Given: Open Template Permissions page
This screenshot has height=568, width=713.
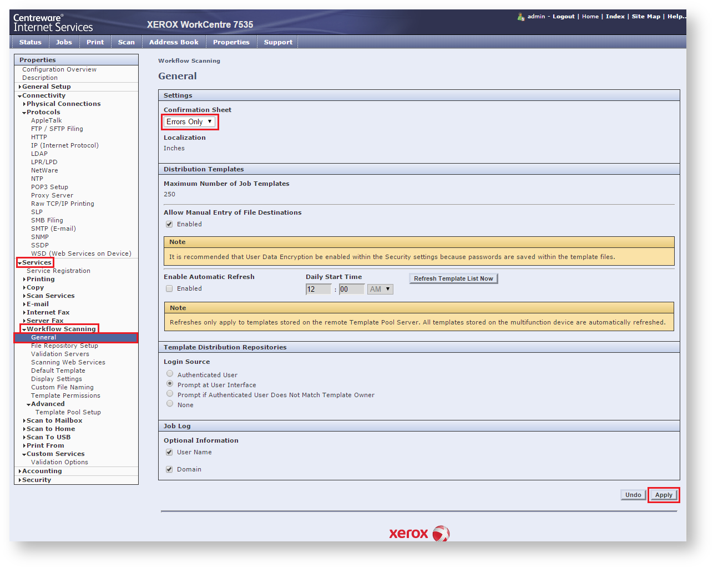Looking at the screenshot, I should (x=65, y=395).
